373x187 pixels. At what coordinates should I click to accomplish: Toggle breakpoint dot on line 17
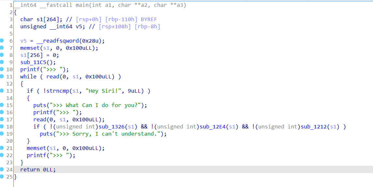click(2, 119)
